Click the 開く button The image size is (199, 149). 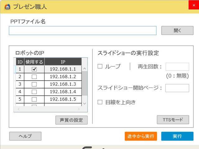tap(177, 30)
